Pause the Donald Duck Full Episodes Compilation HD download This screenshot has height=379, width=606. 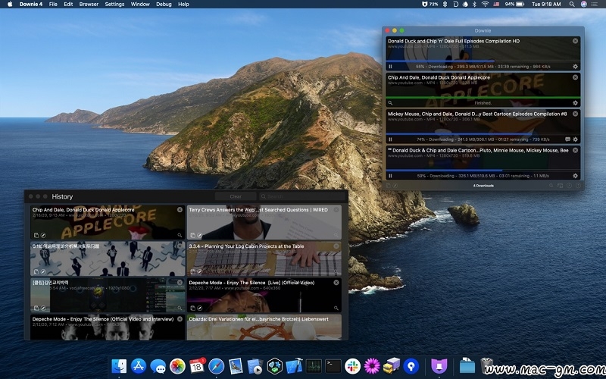point(390,67)
